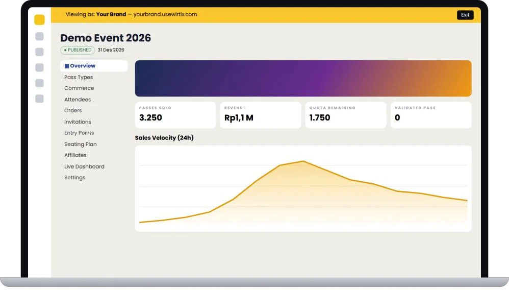Viewport: 509px width, 291px height.
Task: Click the Demo Event 2026 title
Action: 106,38
